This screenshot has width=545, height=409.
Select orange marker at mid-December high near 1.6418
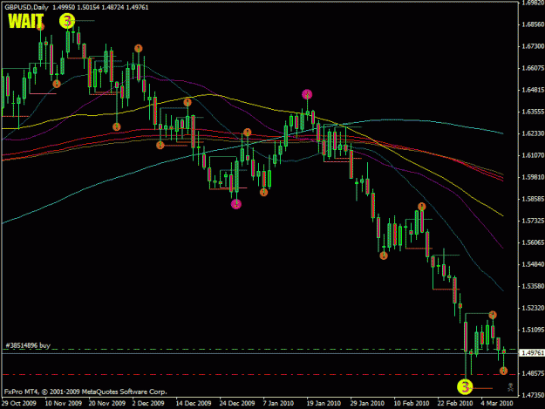(x=187, y=102)
